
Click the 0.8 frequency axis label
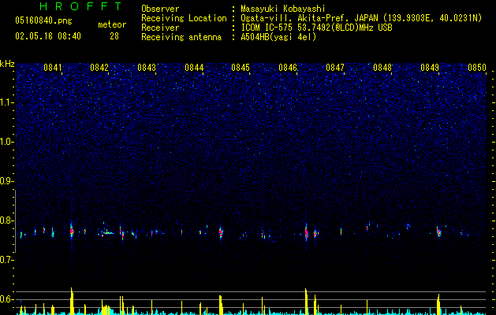pyautogui.click(x=7, y=220)
